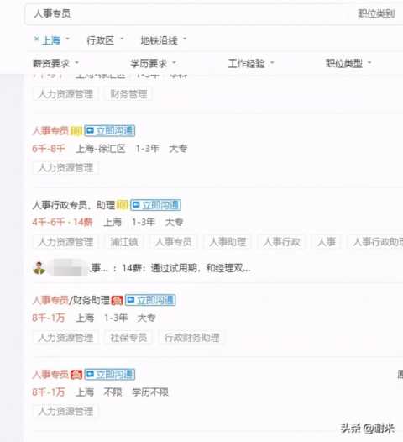Viewport: 403px width, 442px height.
Task: Expand the 行政区 dropdown
Action: pos(105,40)
